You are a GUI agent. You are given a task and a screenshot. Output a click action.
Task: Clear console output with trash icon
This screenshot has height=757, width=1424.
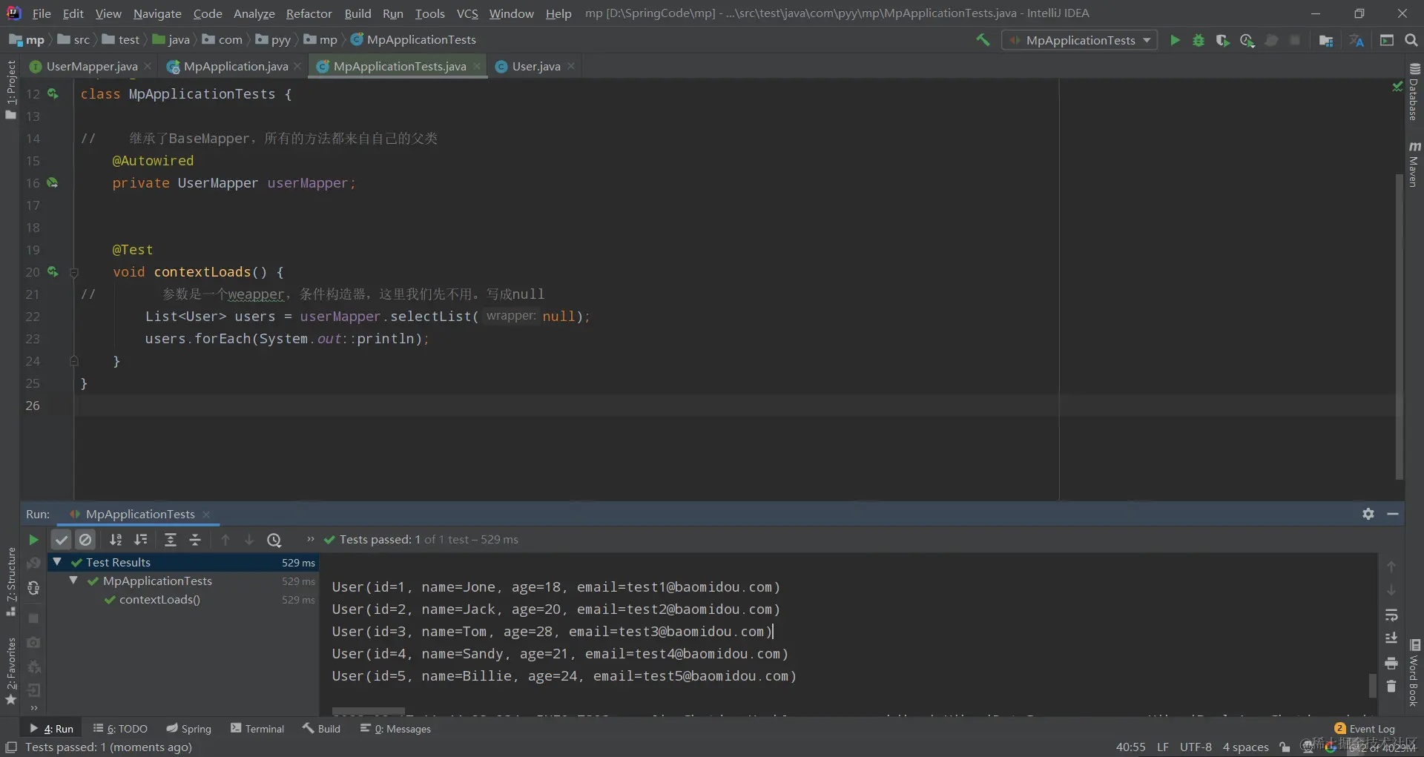coord(1391,687)
